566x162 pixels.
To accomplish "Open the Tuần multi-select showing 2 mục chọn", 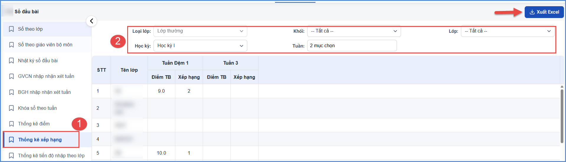I will (352, 46).
